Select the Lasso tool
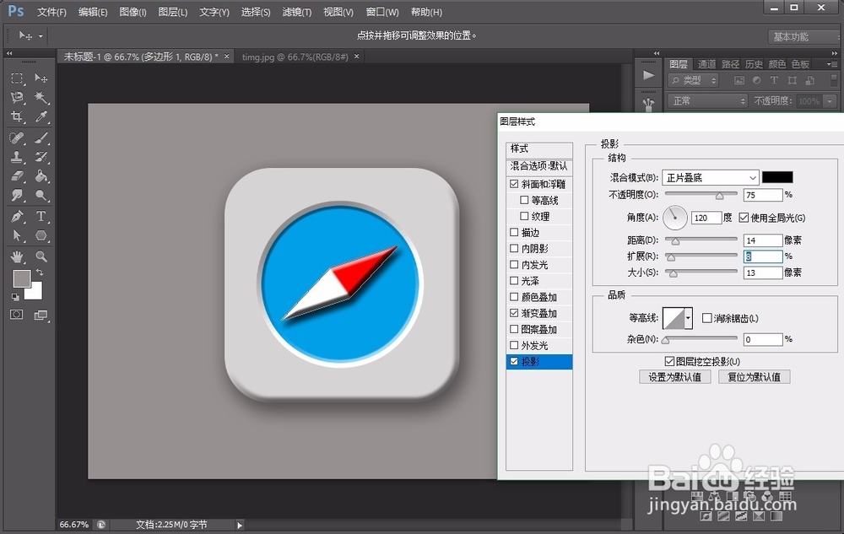 pos(17,97)
